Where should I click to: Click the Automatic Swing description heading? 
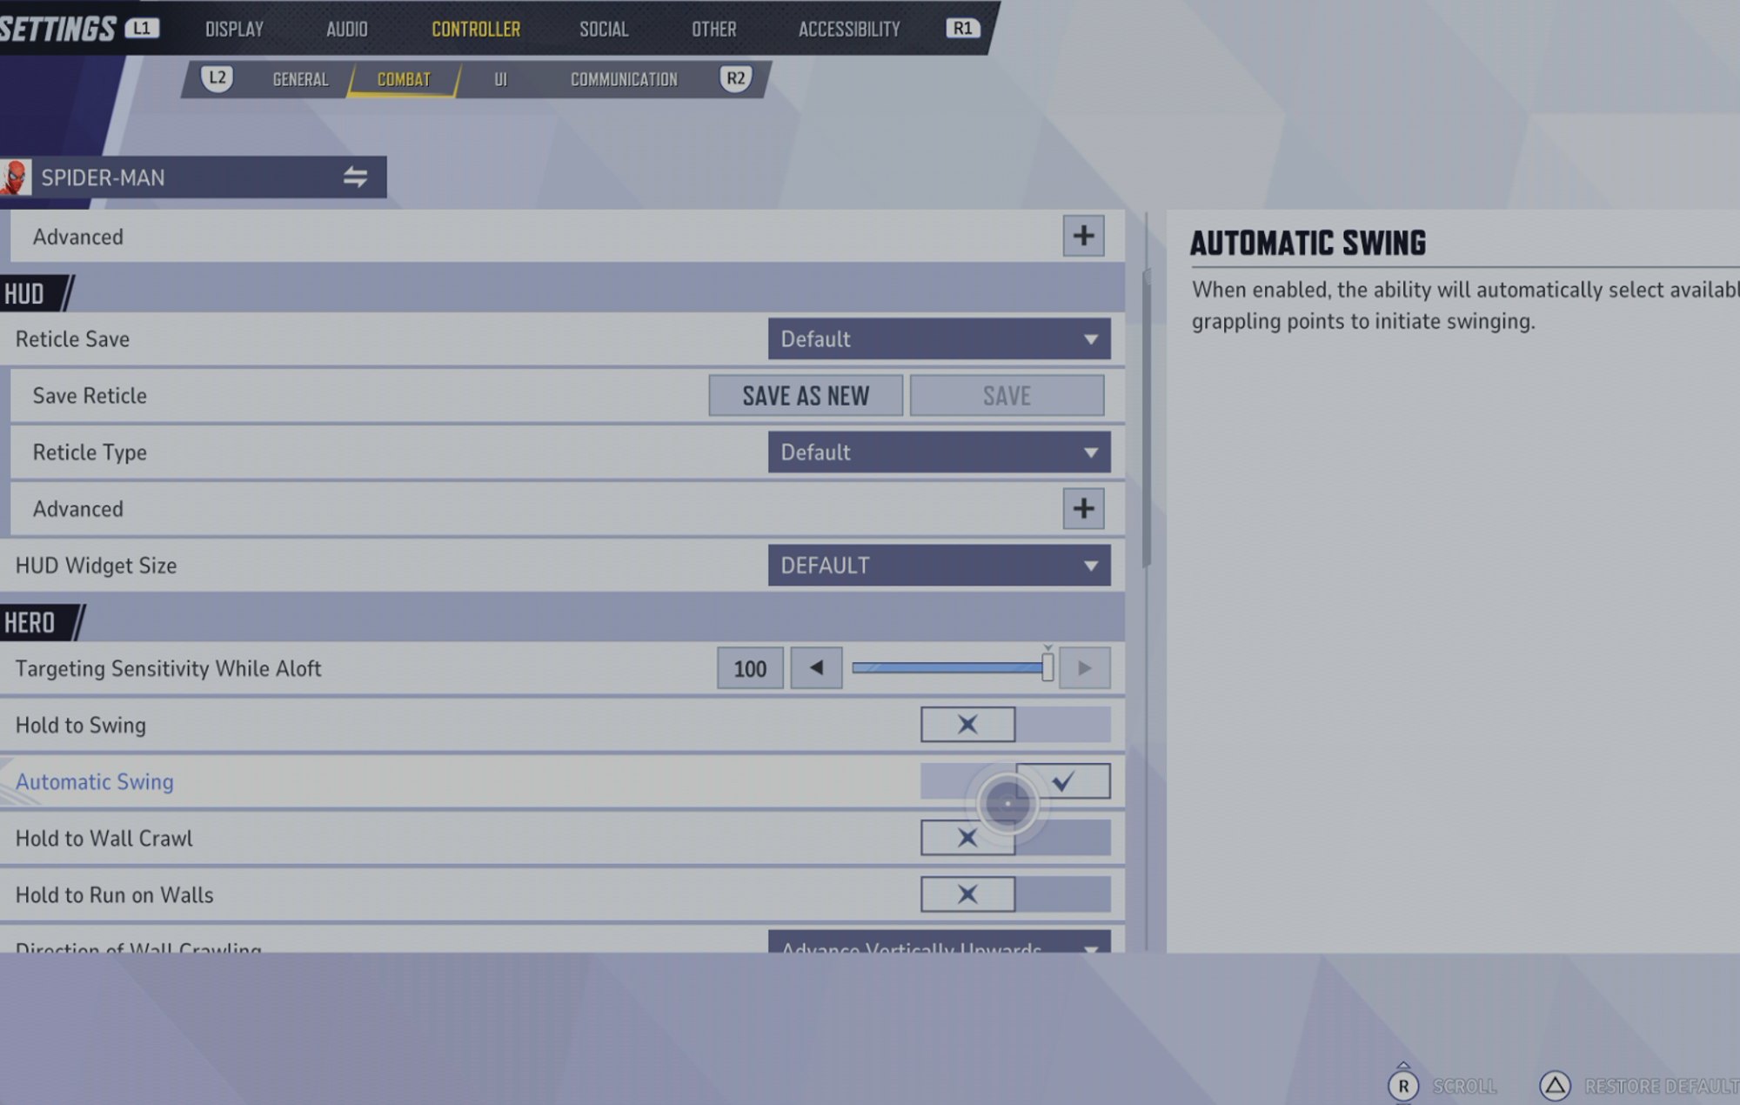[1308, 243]
